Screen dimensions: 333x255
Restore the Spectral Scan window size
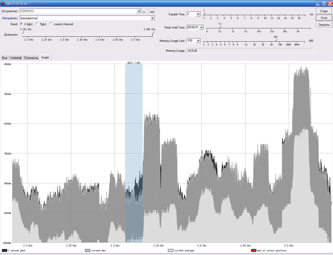(x=324, y=3)
